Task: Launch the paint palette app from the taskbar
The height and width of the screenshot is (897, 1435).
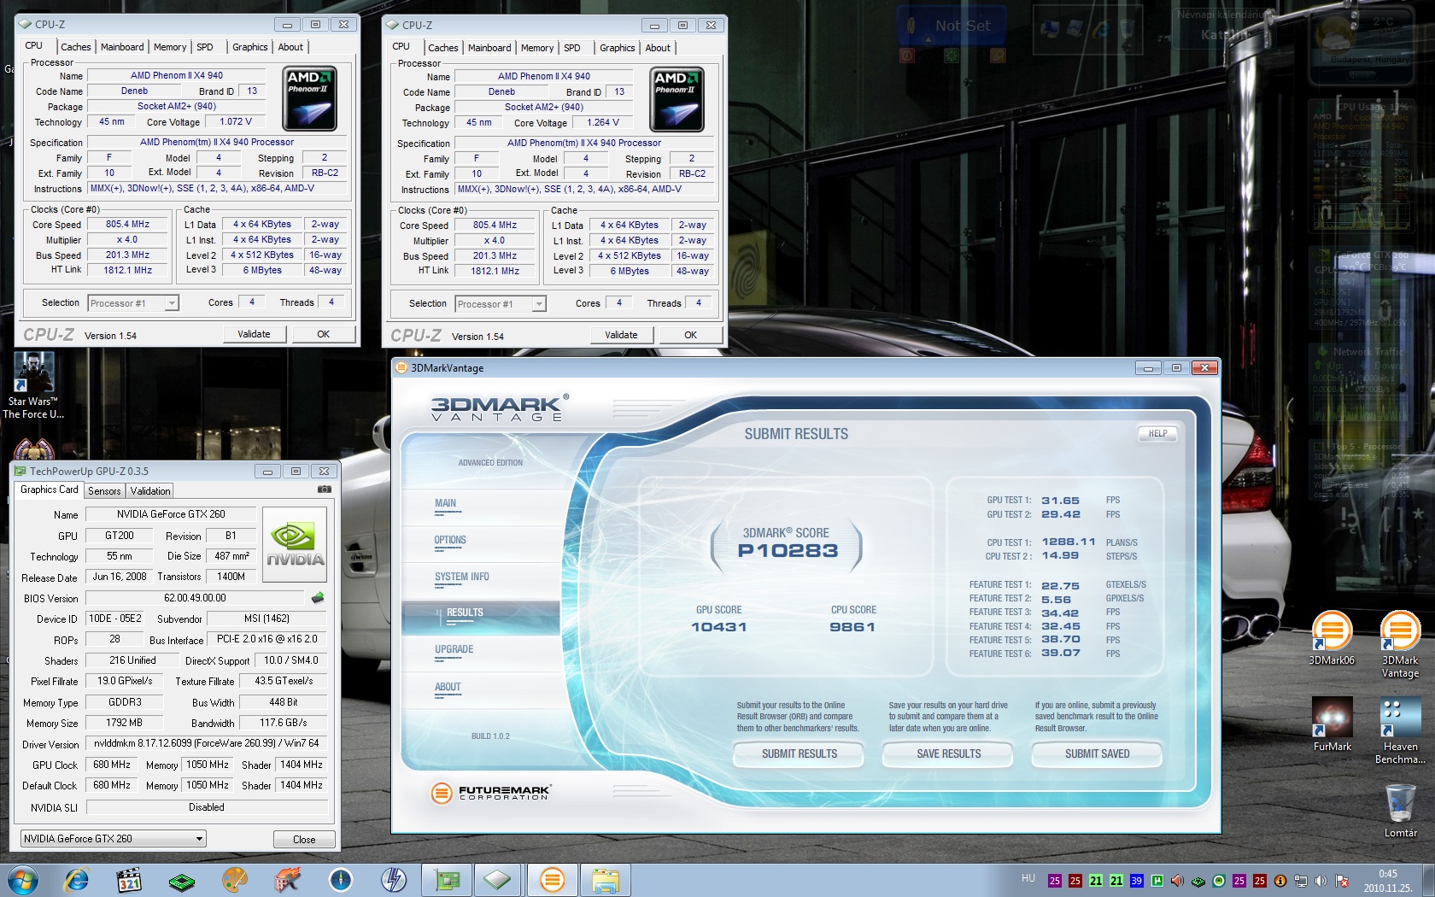Action: [x=235, y=880]
